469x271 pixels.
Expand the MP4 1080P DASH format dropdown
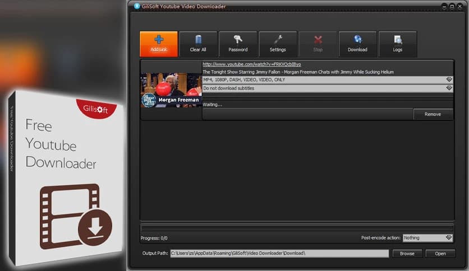[449, 80]
